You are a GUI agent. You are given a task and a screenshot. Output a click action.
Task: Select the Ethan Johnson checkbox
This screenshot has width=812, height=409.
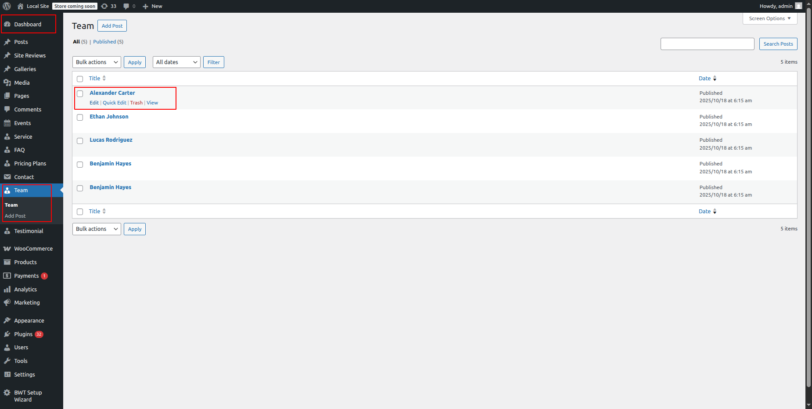tap(80, 118)
